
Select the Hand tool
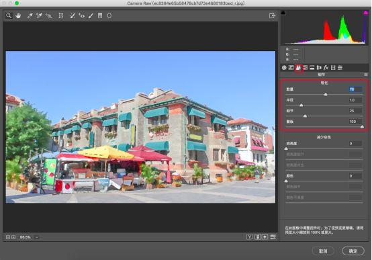tap(18, 15)
